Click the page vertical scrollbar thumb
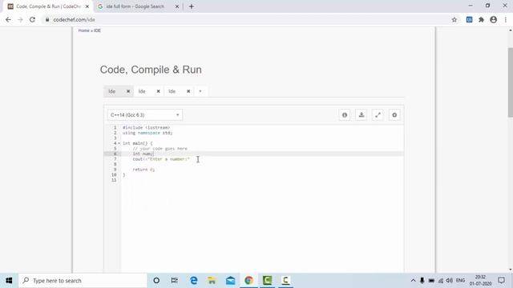The width and height of the screenshot is (513, 288). pos(511,82)
